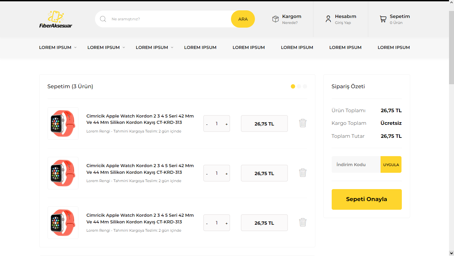Open the fourth LOREM IPSUM menu item
The height and width of the screenshot is (257, 454).
[x=200, y=48]
